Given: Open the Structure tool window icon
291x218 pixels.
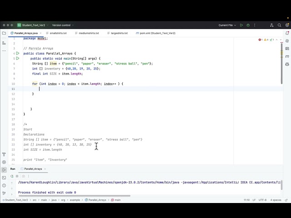Looking at the screenshot, I should coord(4,43).
